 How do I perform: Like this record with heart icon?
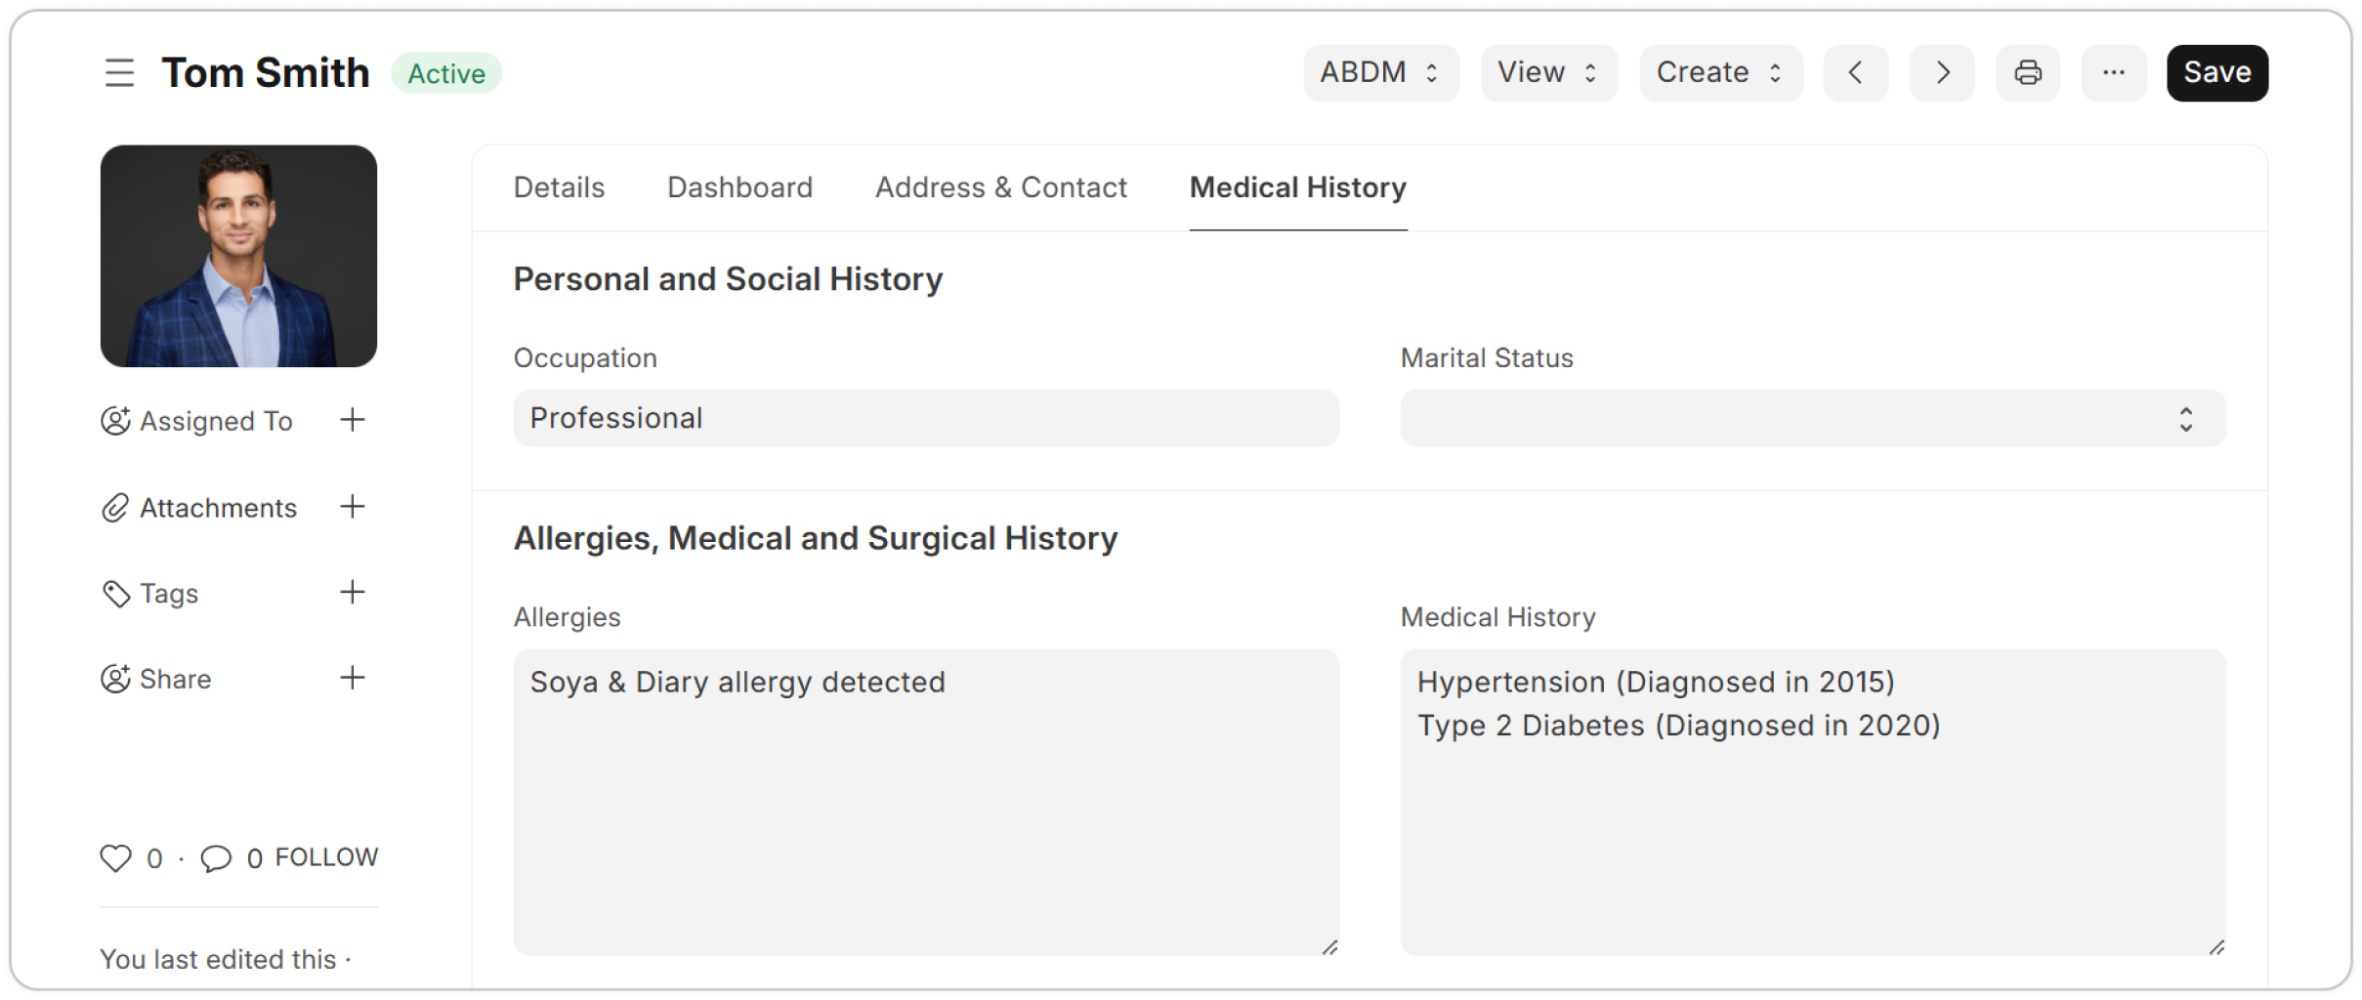tap(115, 858)
